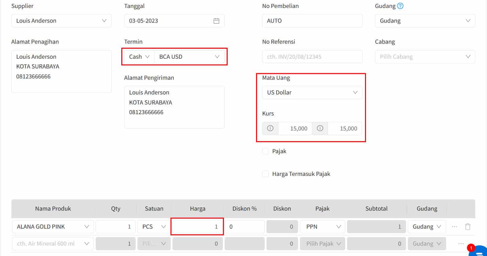Delete the ALANA GOLD PINK row

pos(468,227)
